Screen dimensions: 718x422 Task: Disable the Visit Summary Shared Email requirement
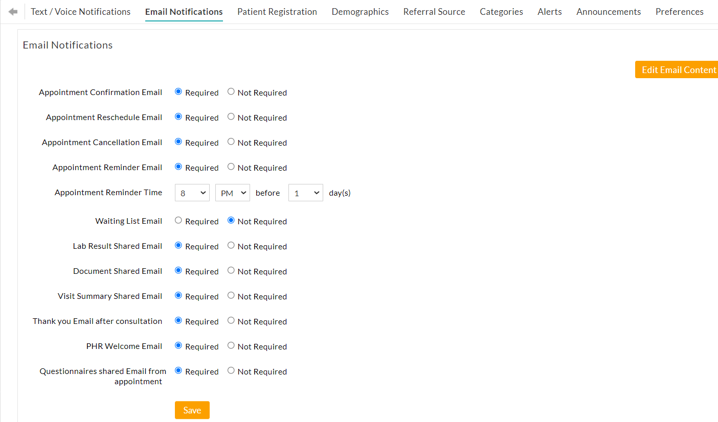tap(231, 295)
